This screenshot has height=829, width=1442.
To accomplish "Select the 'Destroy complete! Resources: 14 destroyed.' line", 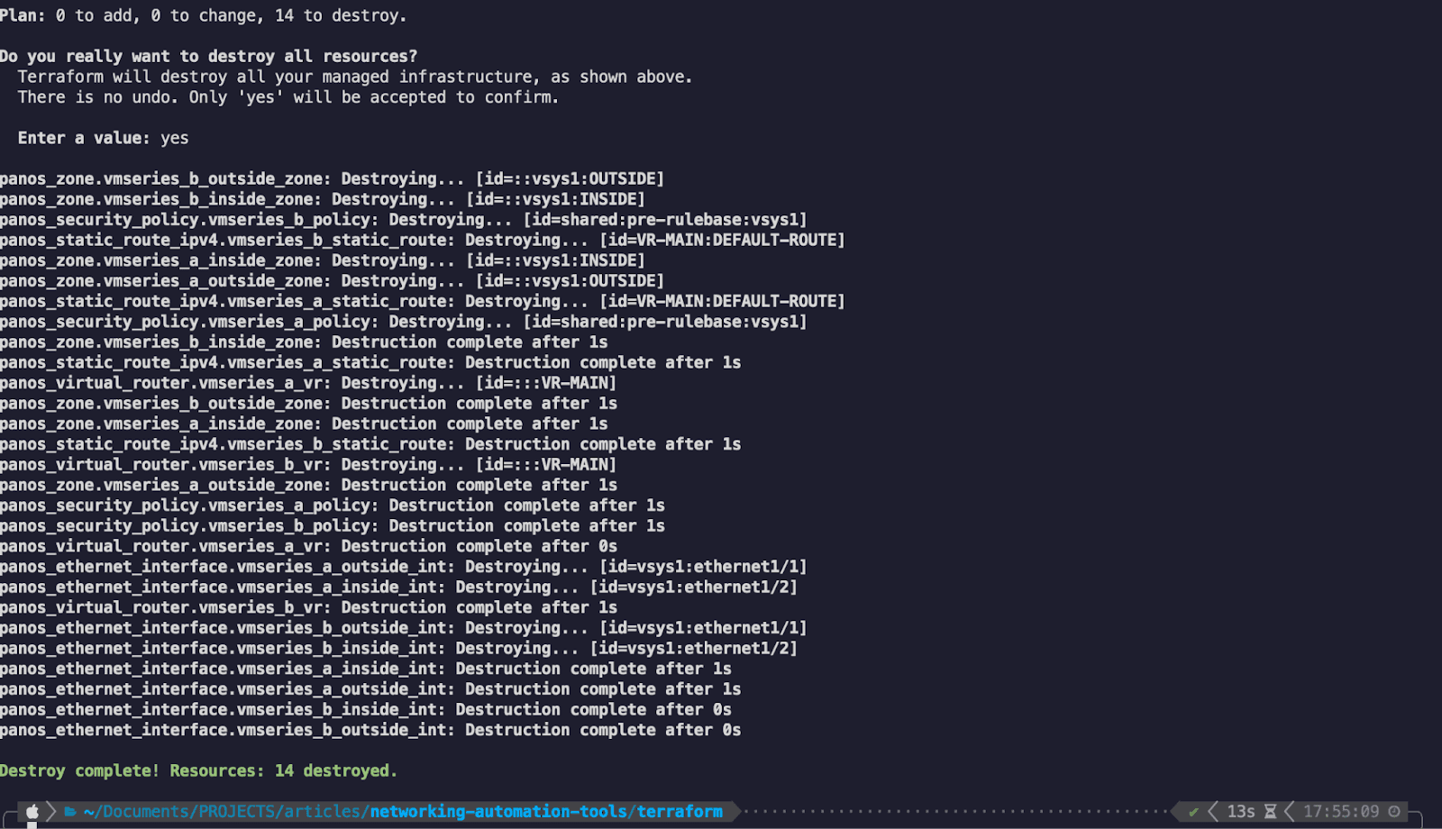I will (x=198, y=770).
